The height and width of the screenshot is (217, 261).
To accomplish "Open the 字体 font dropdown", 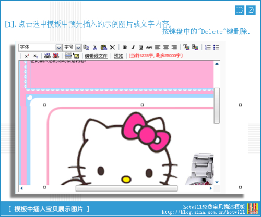I will pyautogui.click(x=40, y=47).
